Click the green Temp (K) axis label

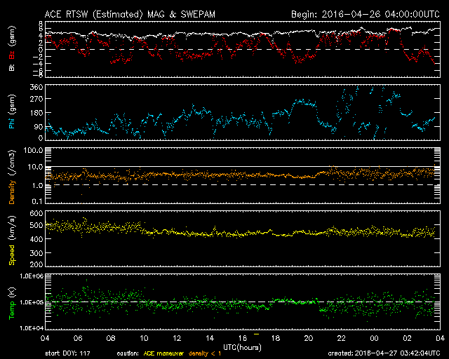coord(11,302)
